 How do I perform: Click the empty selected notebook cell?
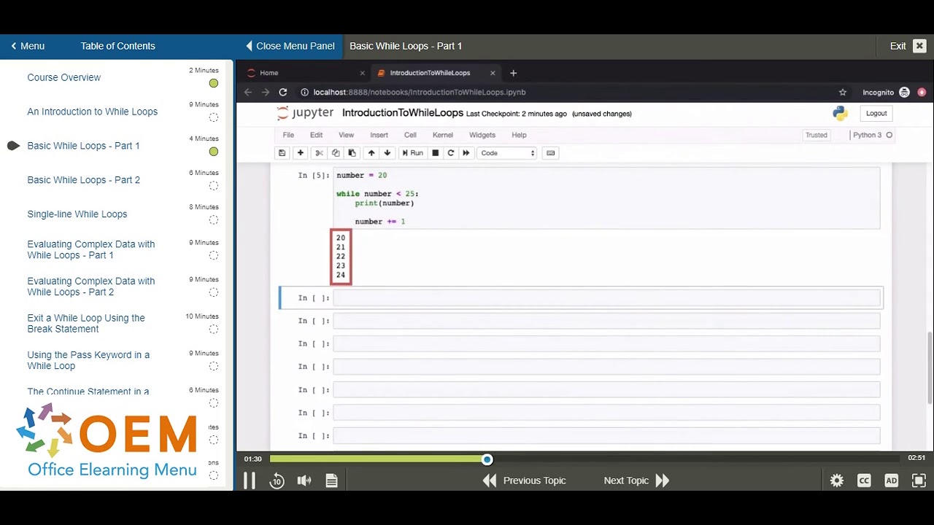click(x=606, y=297)
